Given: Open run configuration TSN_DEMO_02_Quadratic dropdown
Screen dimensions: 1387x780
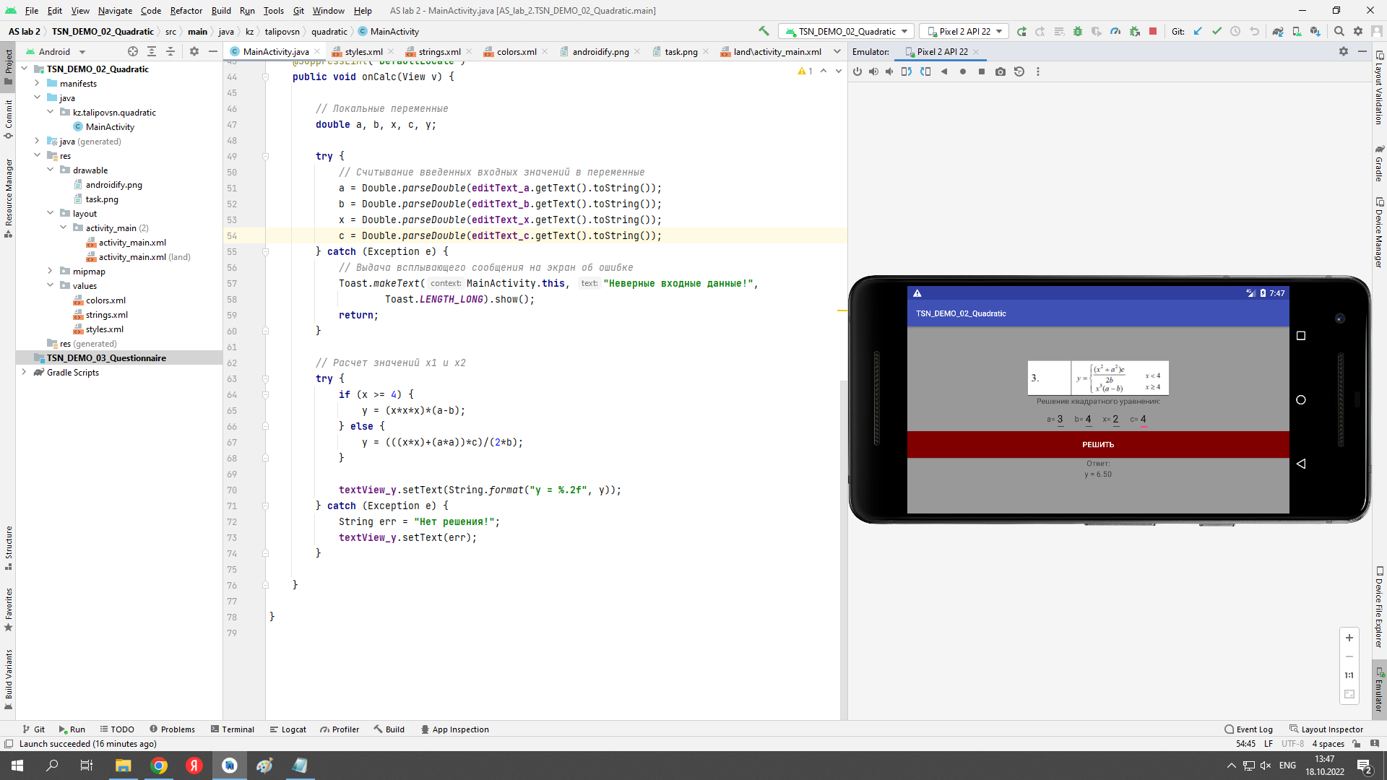Looking at the screenshot, I should [846, 31].
